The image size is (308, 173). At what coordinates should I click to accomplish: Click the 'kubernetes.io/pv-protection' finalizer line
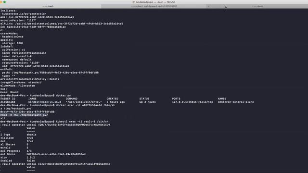click(x=24, y=14)
